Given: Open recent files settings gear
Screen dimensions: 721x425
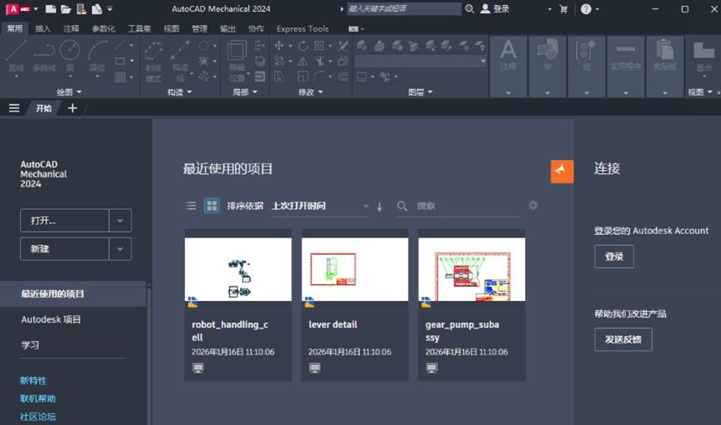Looking at the screenshot, I should [533, 206].
